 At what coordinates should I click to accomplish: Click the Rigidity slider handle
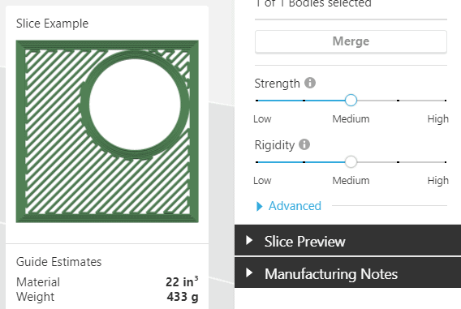351,162
